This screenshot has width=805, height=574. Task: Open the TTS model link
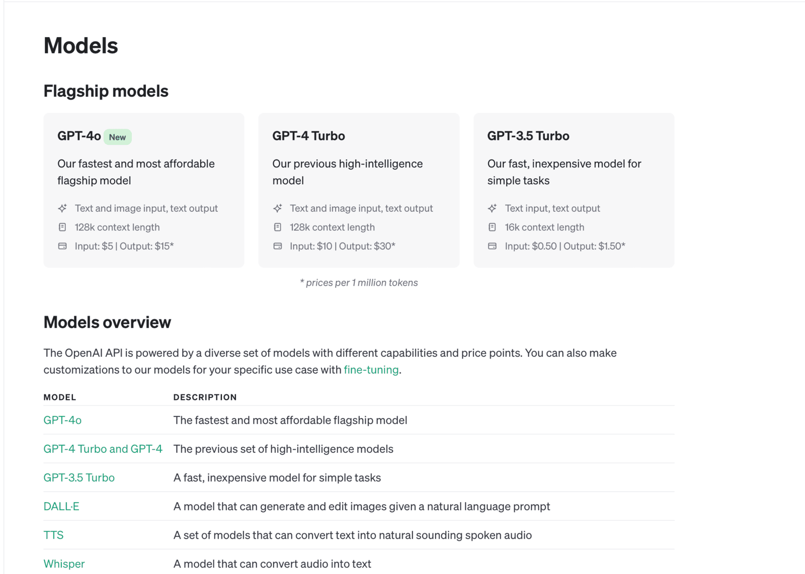[x=53, y=535]
